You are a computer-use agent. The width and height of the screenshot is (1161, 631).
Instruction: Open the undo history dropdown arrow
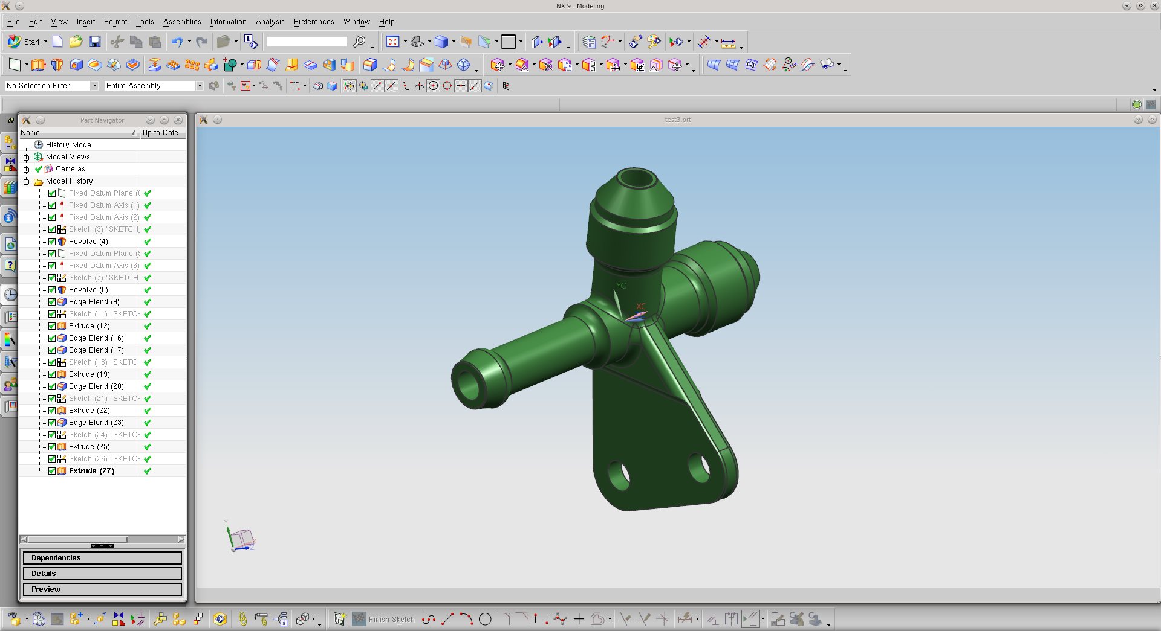pos(189,42)
